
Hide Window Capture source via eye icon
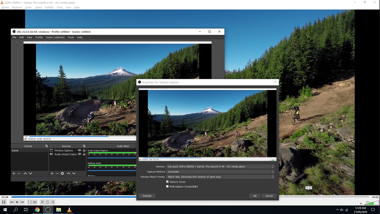80,151
